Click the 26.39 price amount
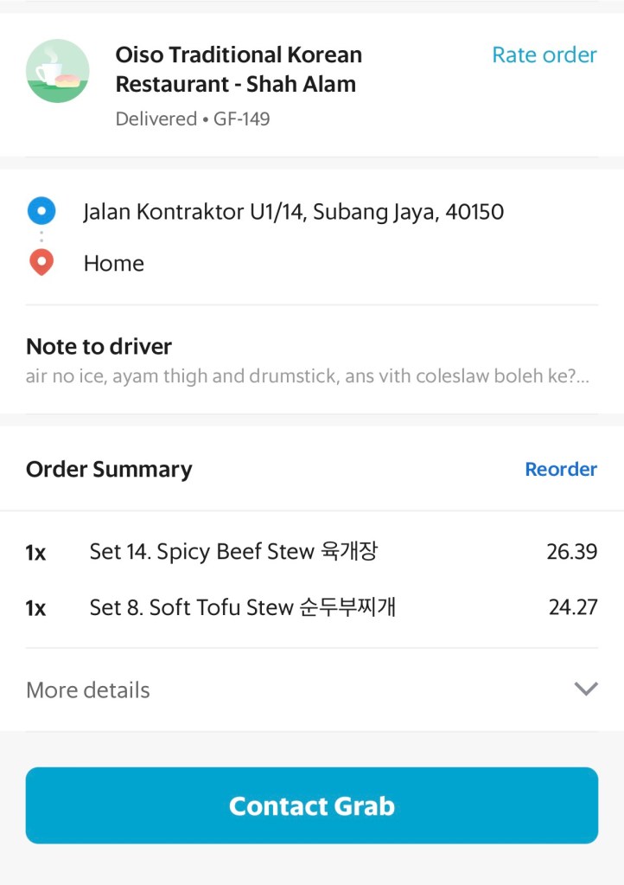Screen dimensions: 624x885 point(571,552)
